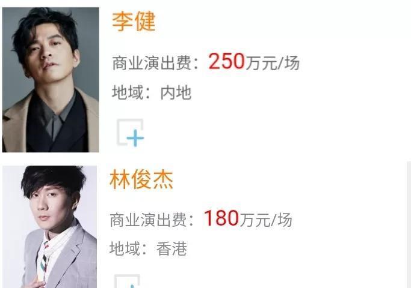The height and width of the screenshot is (288, 411).
Task: Select the 香港 region value
Action: [172, 248]
